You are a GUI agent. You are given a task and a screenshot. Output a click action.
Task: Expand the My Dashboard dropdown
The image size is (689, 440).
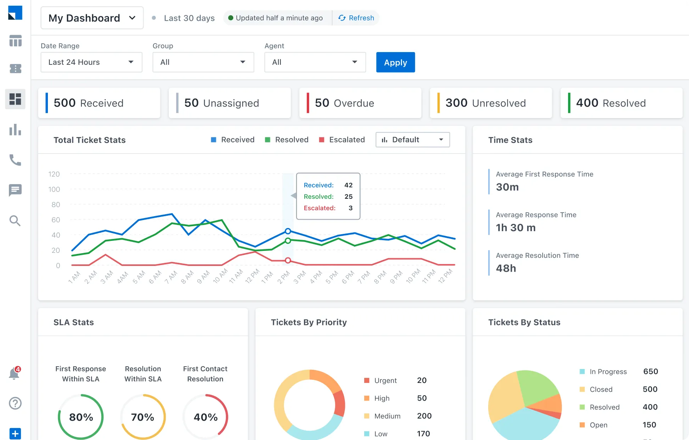point(92,18)
